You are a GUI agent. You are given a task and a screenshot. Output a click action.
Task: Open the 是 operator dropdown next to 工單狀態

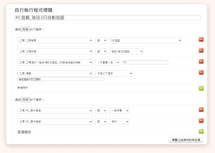point(101,51)
